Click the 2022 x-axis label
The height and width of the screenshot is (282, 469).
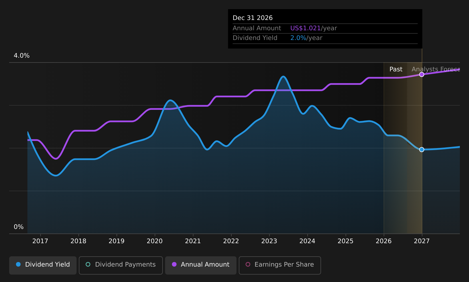tap(231, 241)
